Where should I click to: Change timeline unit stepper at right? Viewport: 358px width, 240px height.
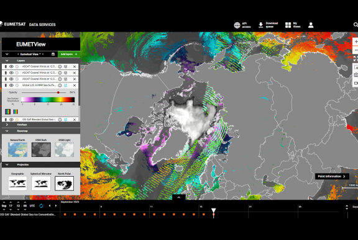[x=347, y=207]
